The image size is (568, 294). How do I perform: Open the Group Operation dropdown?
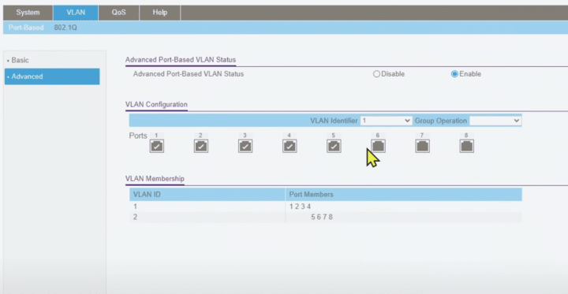click(x=495, y=121)
